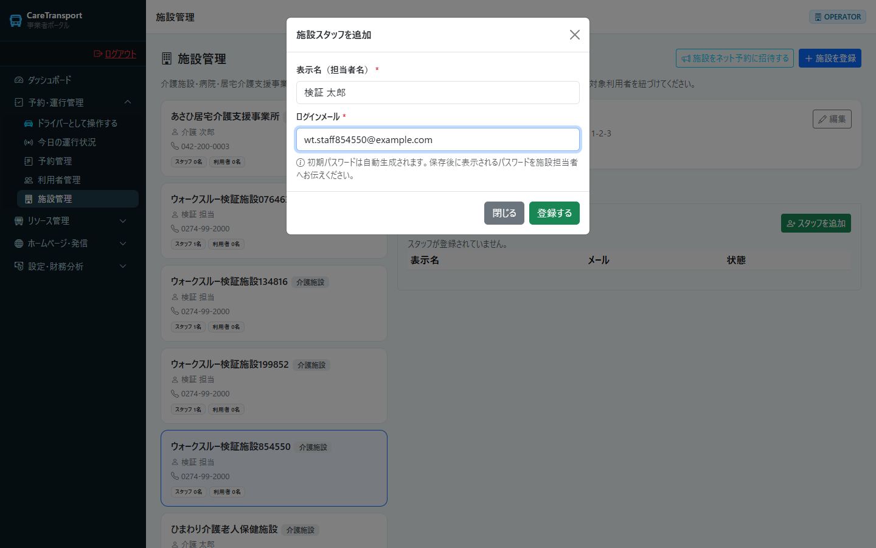This screenshot has height=548, width=876.
Task: Click the 施設を登録 button
Action: click(830, 58)
